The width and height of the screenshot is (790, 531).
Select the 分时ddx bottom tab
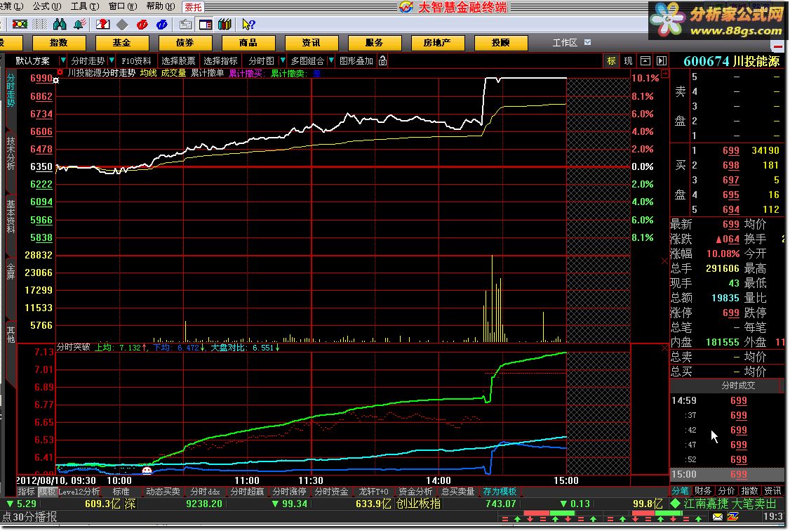coord(205,491)
